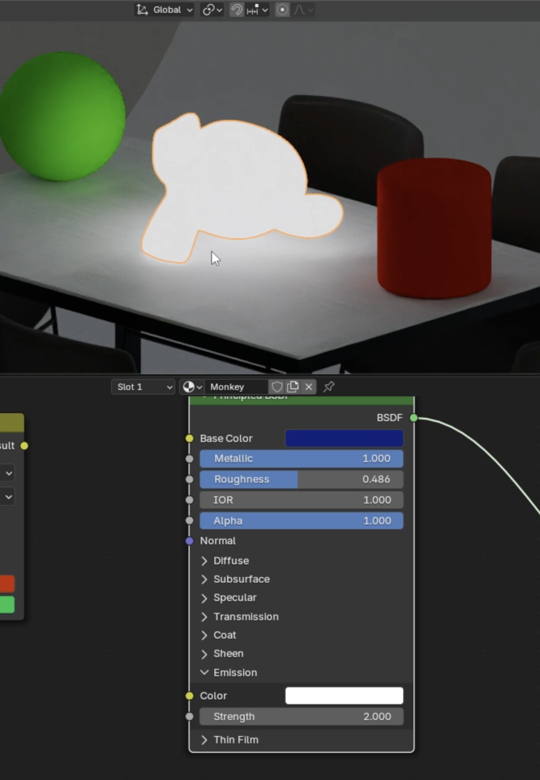Click the green color swatch on left node
The width and height of the screenshot is (540, 780).
coord(7,605)
